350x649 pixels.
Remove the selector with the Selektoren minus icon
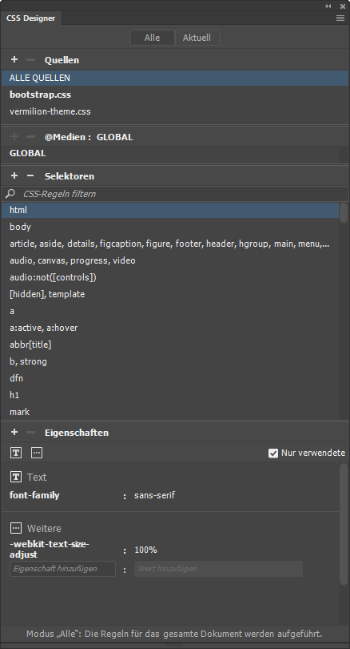tap(30, 176)
